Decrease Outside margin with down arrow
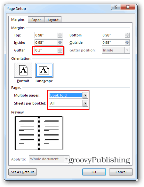Viewport: 144px width, 187px height. coord(127,44)
